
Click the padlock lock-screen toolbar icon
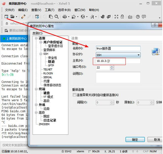click(x=122, y=17)
